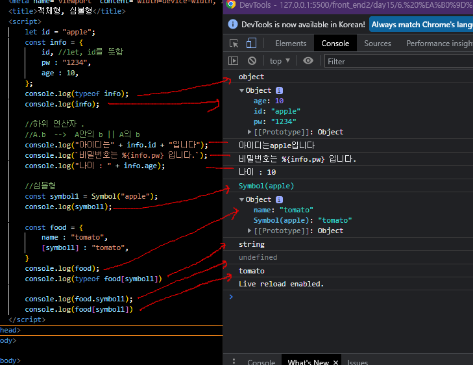Collapse the first Object with age property
Viewport: 473px width, 365px height.
[x=241, y=90]
